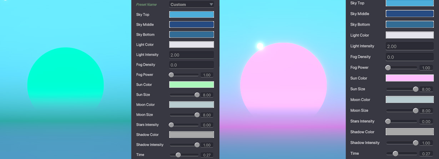Open Sky Middle color swatch in right panel
The image size is (439, 159).
pos(409,14)
